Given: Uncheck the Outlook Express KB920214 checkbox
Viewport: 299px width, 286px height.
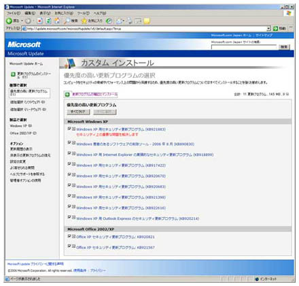Looking at the screenshot, I should 69,217.
